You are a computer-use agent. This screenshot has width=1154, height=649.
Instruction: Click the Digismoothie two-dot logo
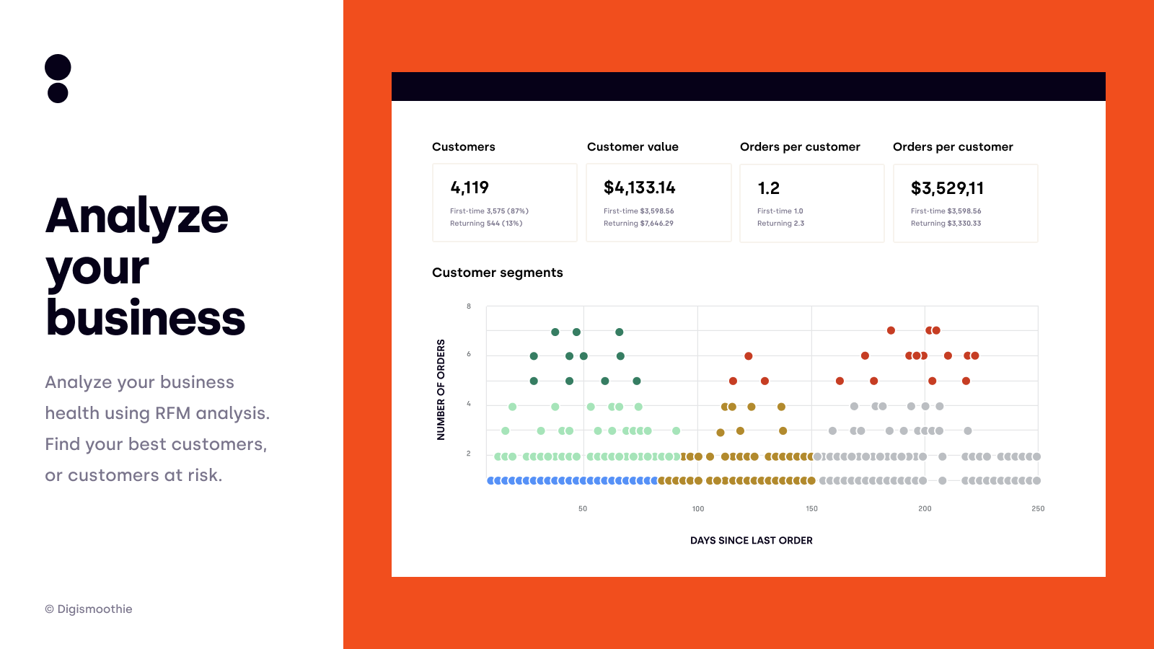58,79
